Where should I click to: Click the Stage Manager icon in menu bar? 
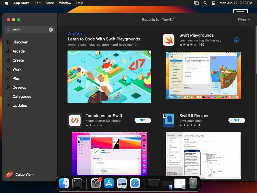[196, 3]
